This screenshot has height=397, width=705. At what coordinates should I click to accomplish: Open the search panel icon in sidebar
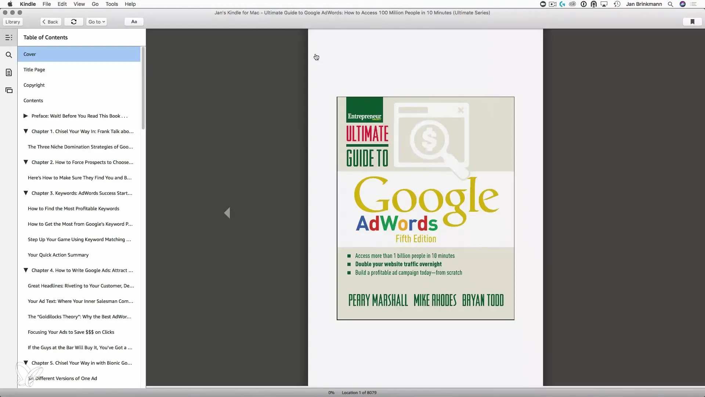coord(9,55)
